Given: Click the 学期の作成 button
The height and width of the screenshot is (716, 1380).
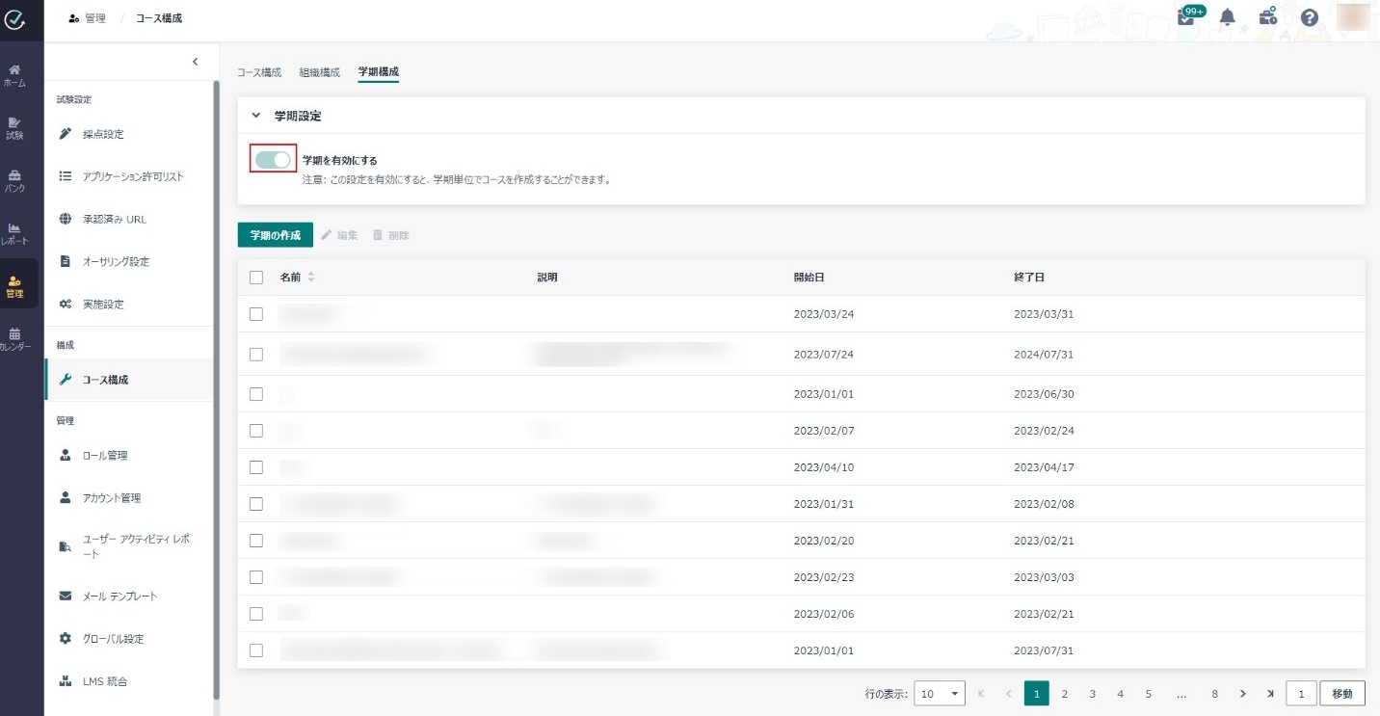Looking at the screenshot, I should pyautogui.click(x=276, y=235).
